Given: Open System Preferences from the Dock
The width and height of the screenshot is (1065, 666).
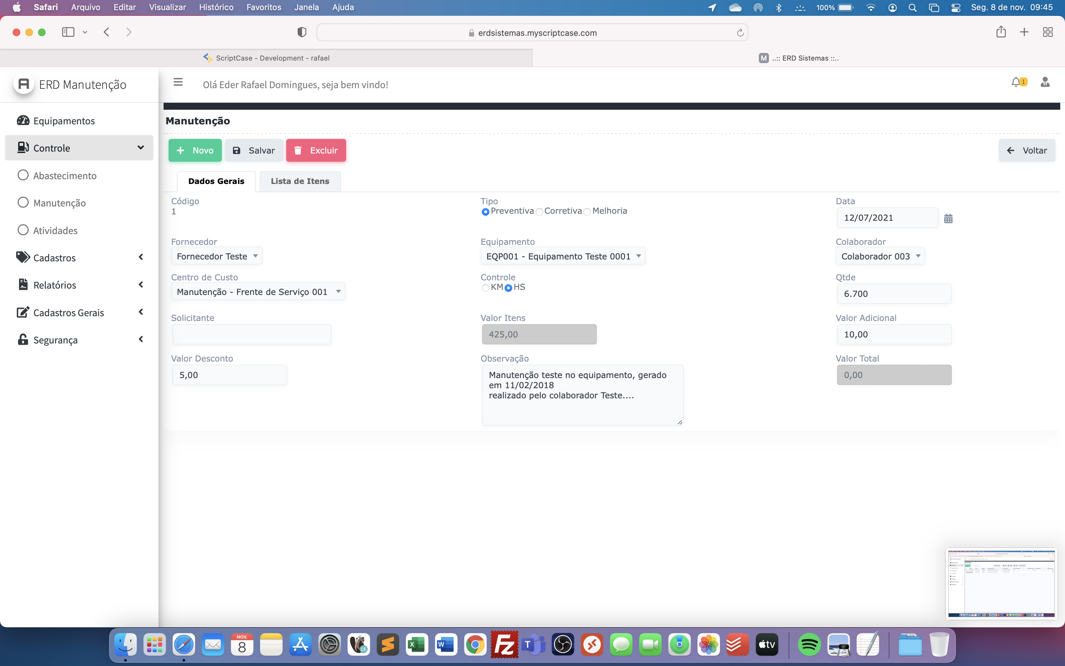Looking at the screenshot, I should [x=330, y=645].
